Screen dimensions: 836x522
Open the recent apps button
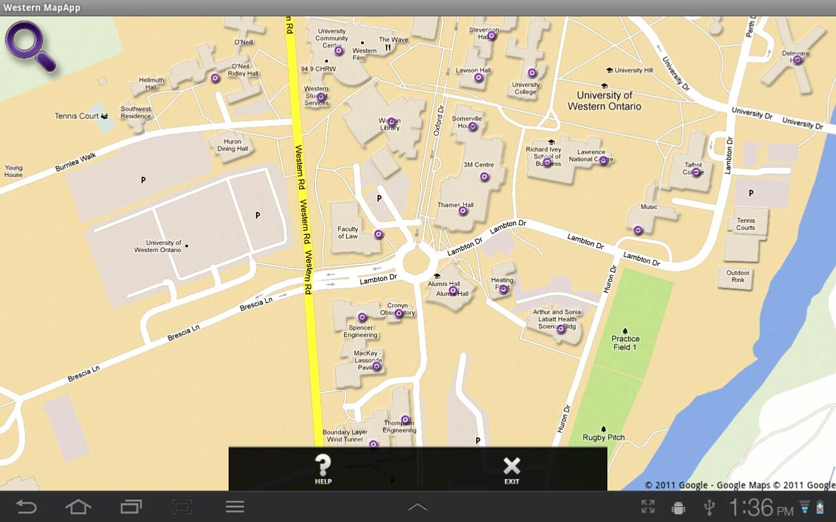[131, 506]
